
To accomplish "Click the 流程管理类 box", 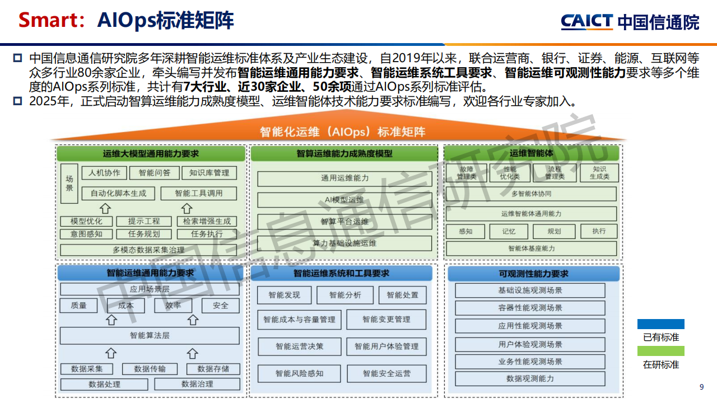I will 555,172.
